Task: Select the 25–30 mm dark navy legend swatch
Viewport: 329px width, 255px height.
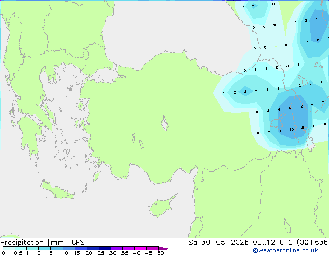Action: tap(104, 248)
